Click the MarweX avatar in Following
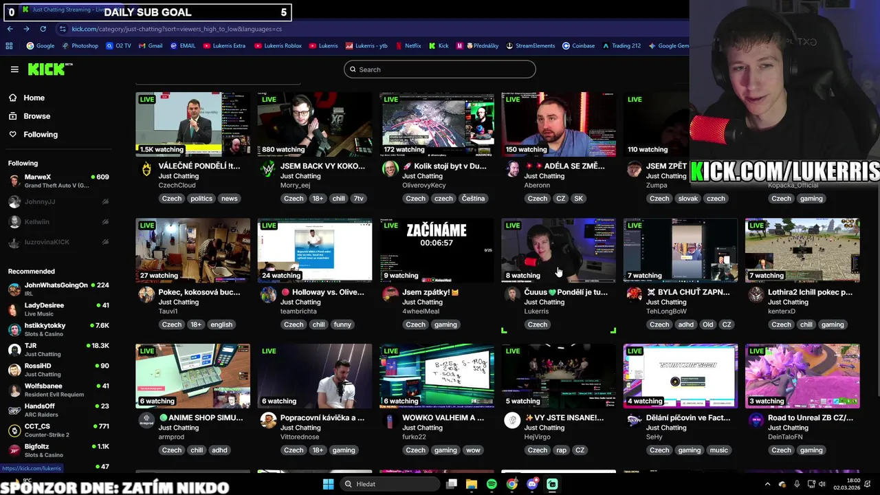 (x=14, y=181)
